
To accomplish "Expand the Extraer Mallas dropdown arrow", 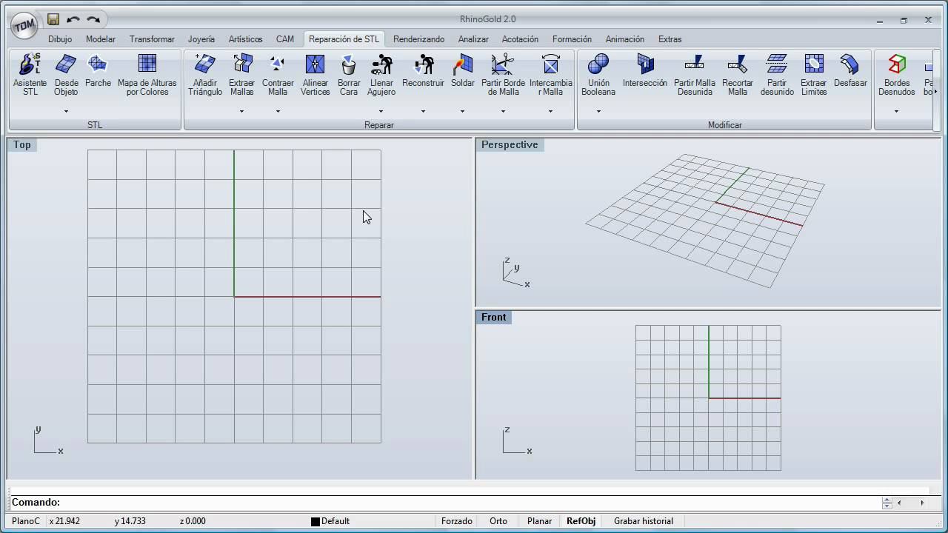I will (x=241, y=111).
